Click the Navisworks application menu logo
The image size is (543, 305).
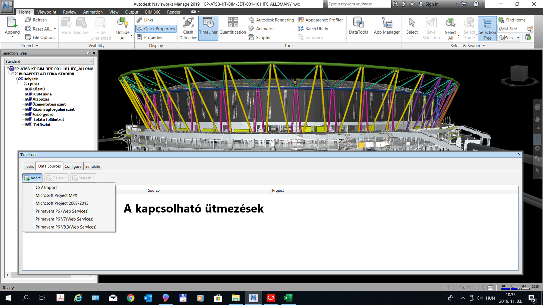(7, 7)
